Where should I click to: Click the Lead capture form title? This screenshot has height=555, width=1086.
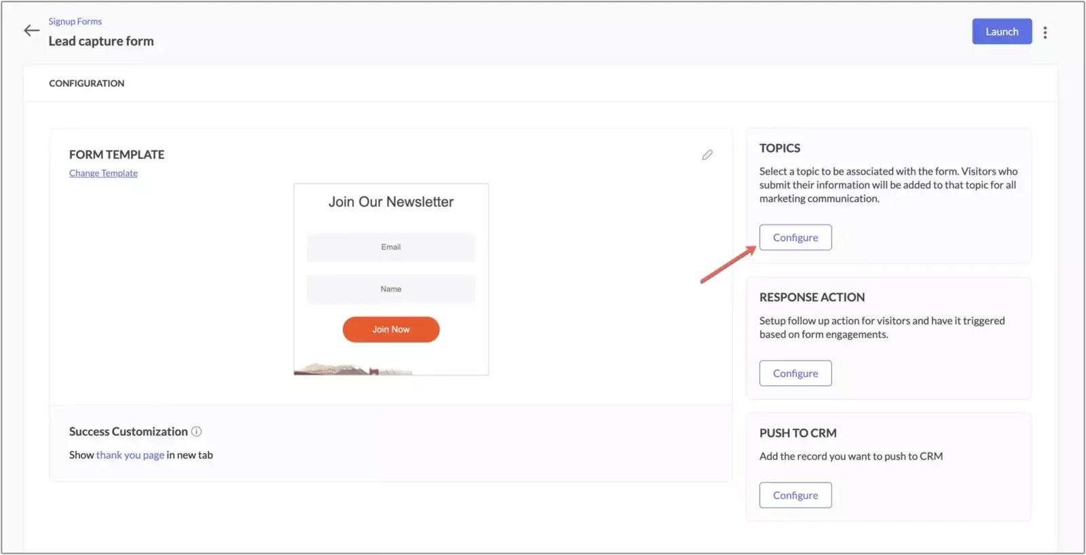click(101, 41)
